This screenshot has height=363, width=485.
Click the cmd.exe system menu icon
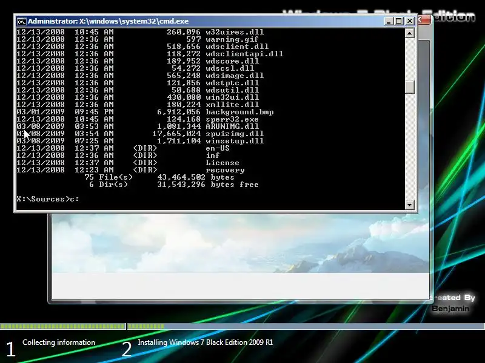tap(21, 21)
